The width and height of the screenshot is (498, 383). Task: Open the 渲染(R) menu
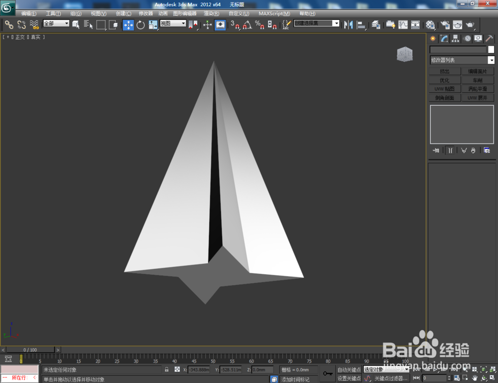point(211,13)
